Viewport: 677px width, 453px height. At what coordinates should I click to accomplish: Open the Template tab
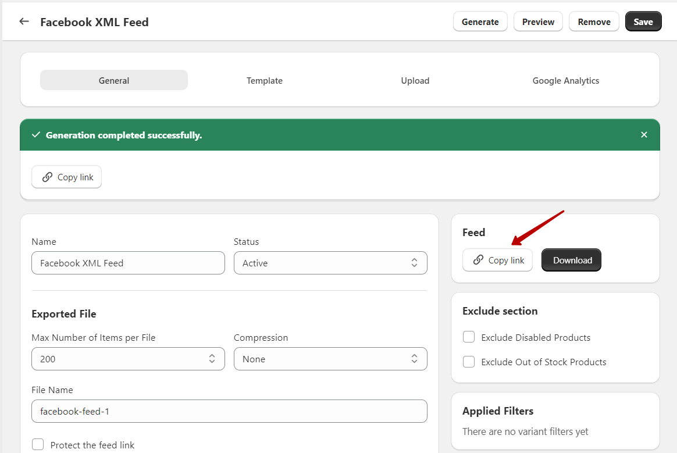264,80
